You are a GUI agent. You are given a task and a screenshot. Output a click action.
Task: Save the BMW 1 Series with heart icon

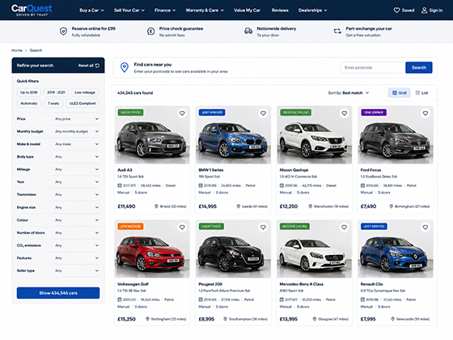pyautogui.click(x=263, y=113)
